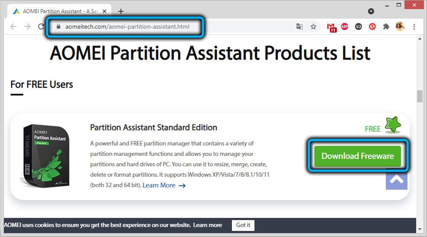Open Chrome's three-dot menu

414,26
